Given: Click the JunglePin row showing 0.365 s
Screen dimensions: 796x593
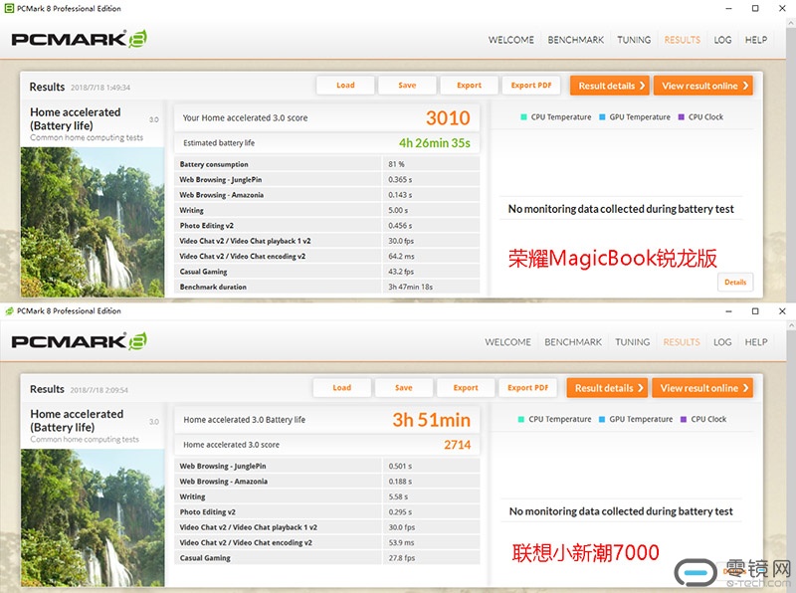Looking at the screenshot, I should click(327, 179).
